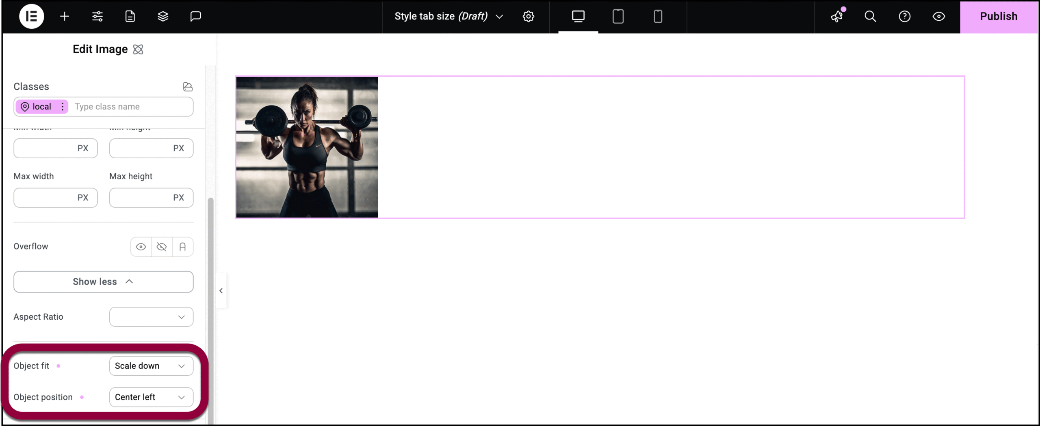The image size is (1040, 426).
Task: Open the What's New megaphone icon
Action: [x=837, y=16]
